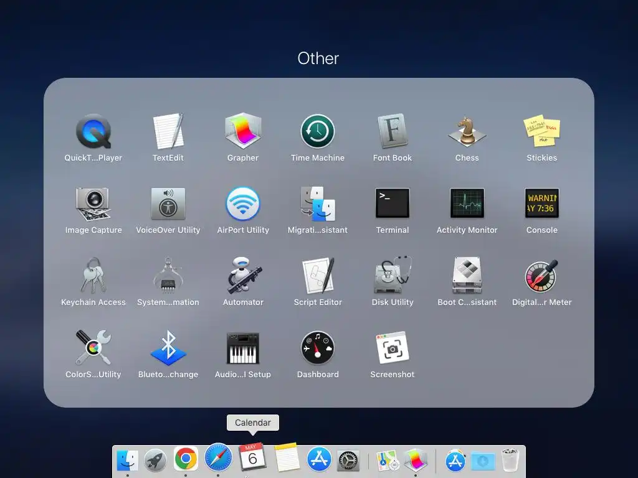Screen dimensions: 638x478
Task: Open Notes from the Dock
Action: pyautogui.click(x=287, y=457)
